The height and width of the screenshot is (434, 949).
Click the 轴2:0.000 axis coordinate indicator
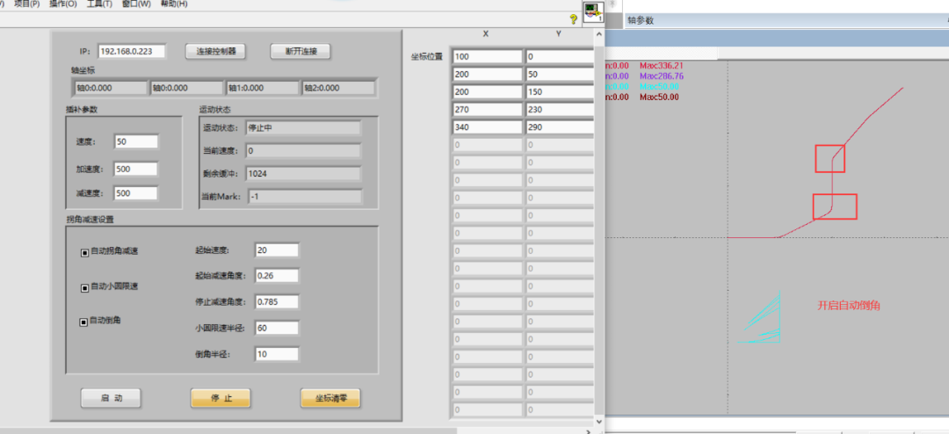338,89
